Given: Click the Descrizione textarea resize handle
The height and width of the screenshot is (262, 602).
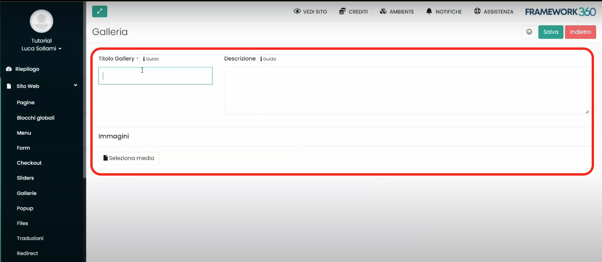Looking at the screenshot, I should [x=586, y=111].
